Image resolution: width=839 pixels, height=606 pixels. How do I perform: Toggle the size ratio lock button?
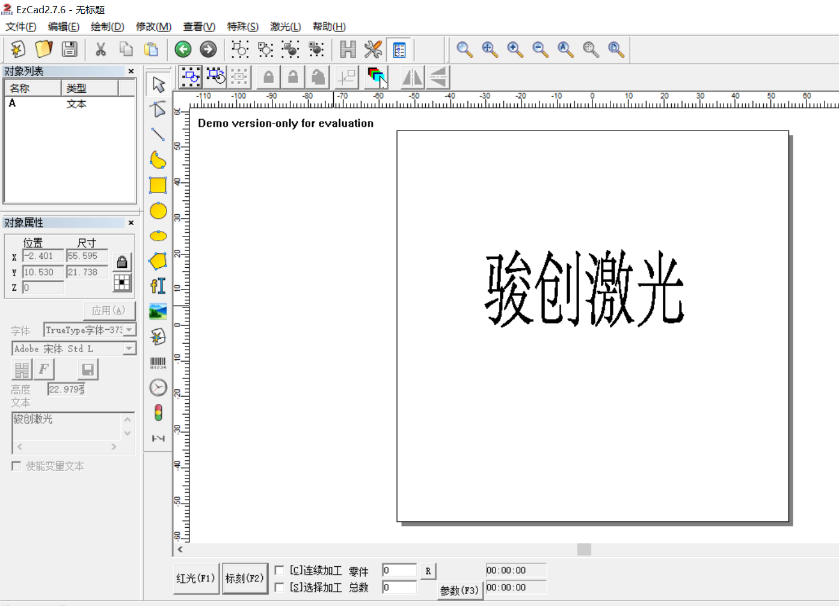click(122, 262)
